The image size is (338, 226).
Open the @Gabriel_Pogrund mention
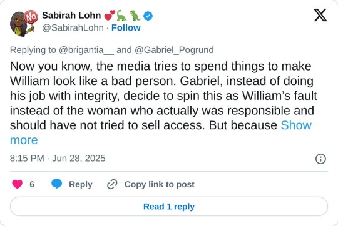coord(174,50)
